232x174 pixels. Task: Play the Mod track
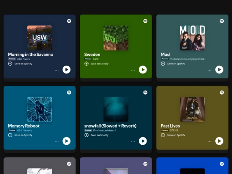point(219,70)
